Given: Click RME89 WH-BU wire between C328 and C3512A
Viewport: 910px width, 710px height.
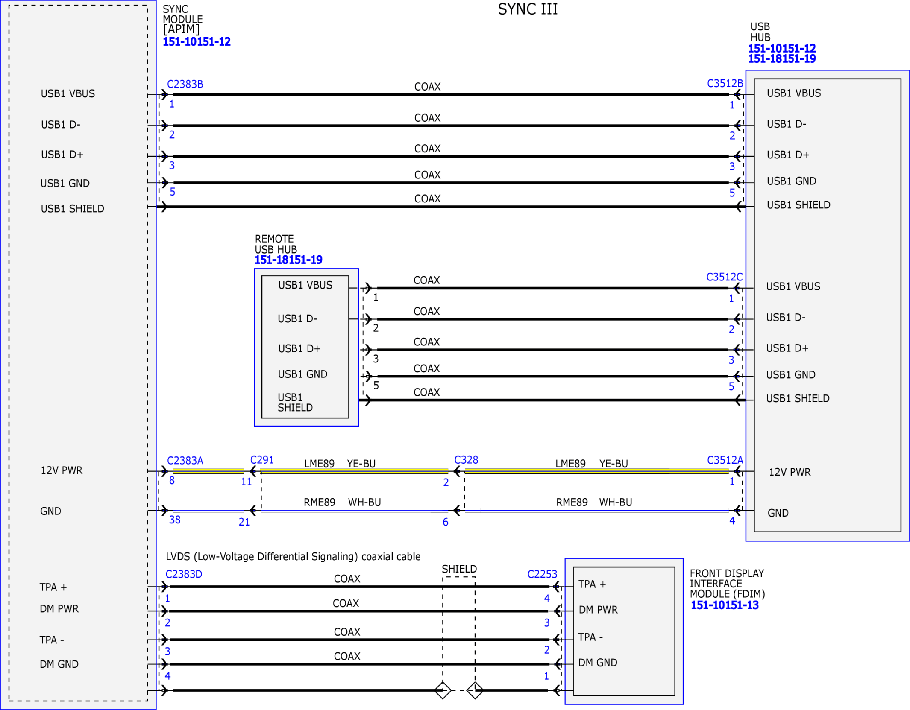Looking at the screenshot, I should (597, 510).
